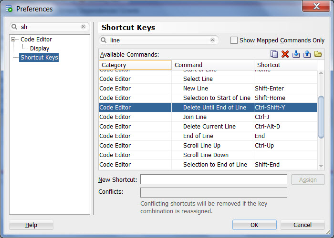Click the commands list vertical scrollbar thumb
The width and height of the screenshot is (334, 238).
point(321,119)
